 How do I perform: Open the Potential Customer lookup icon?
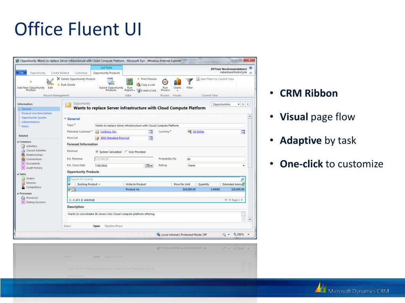[x=151, y=132]
